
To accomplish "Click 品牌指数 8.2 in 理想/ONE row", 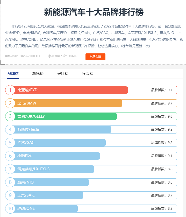I will coord(162,208).
